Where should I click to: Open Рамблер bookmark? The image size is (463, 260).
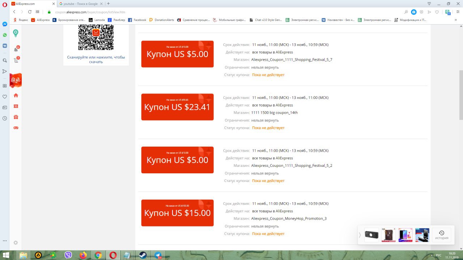tap(116, 20)
